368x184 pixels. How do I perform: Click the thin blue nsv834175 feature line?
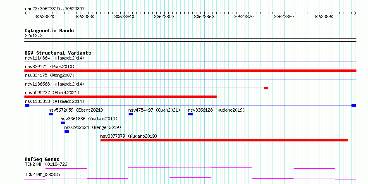point(190,79)
